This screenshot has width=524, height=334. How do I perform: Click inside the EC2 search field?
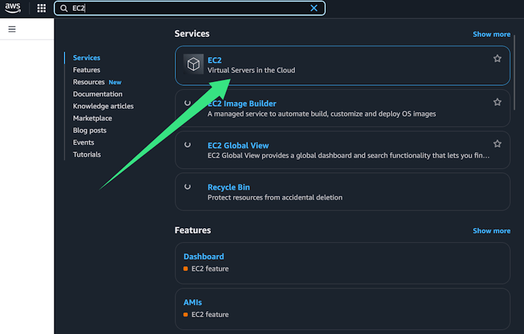coord(188,9)
